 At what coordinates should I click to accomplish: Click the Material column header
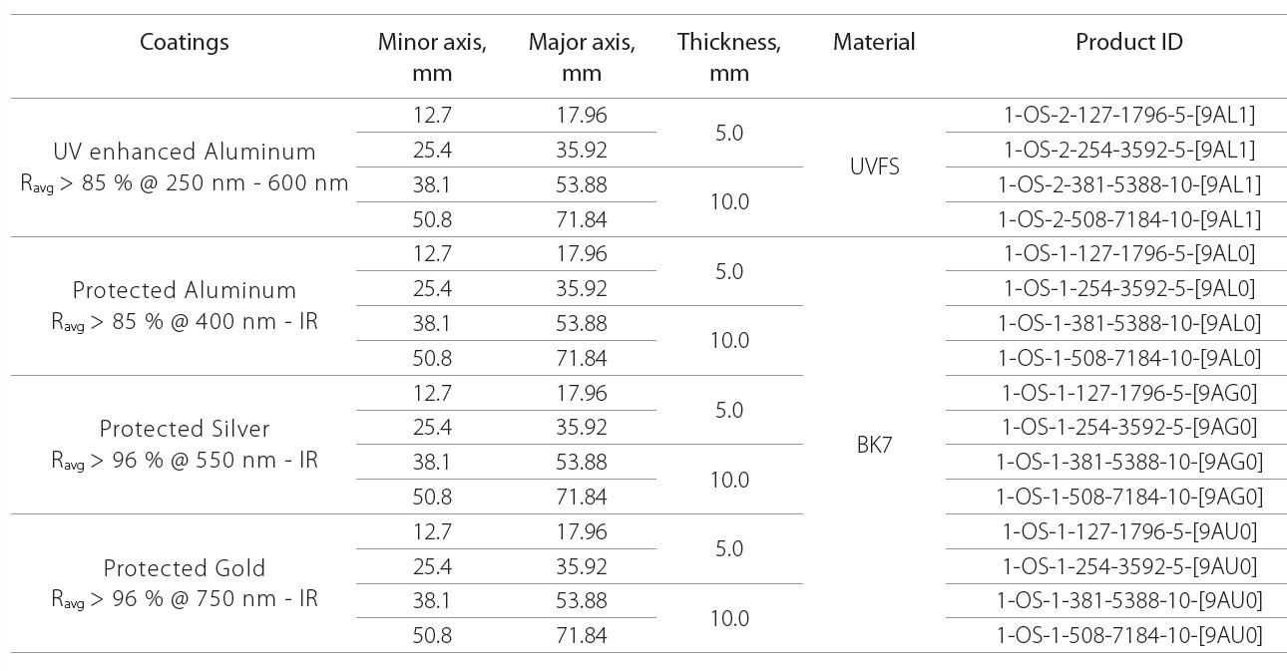click(x=874, y=42)
